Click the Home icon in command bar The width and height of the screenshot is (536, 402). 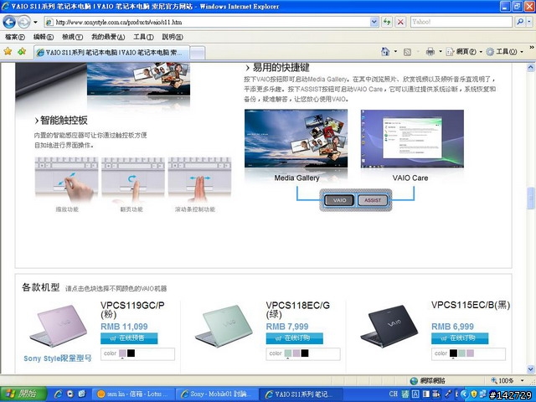coord(385,52)
